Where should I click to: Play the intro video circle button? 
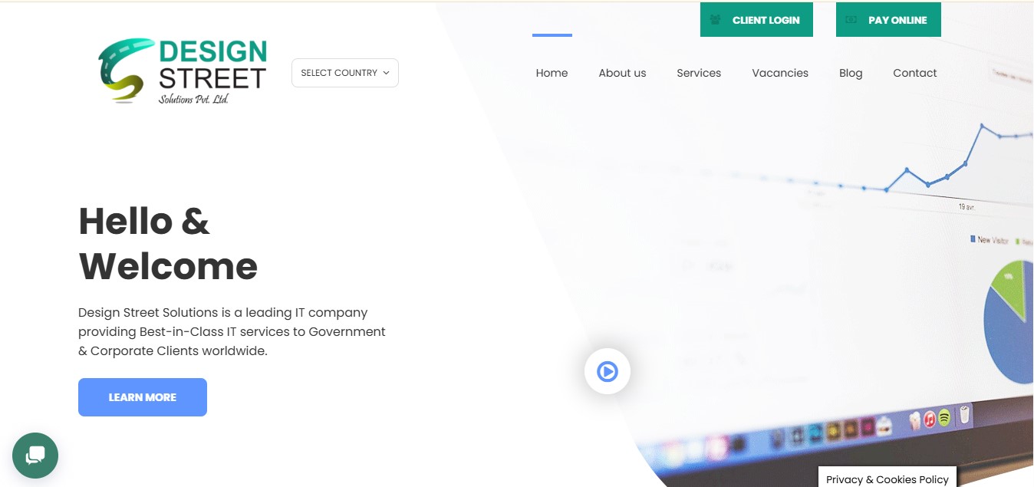[607, 372]
